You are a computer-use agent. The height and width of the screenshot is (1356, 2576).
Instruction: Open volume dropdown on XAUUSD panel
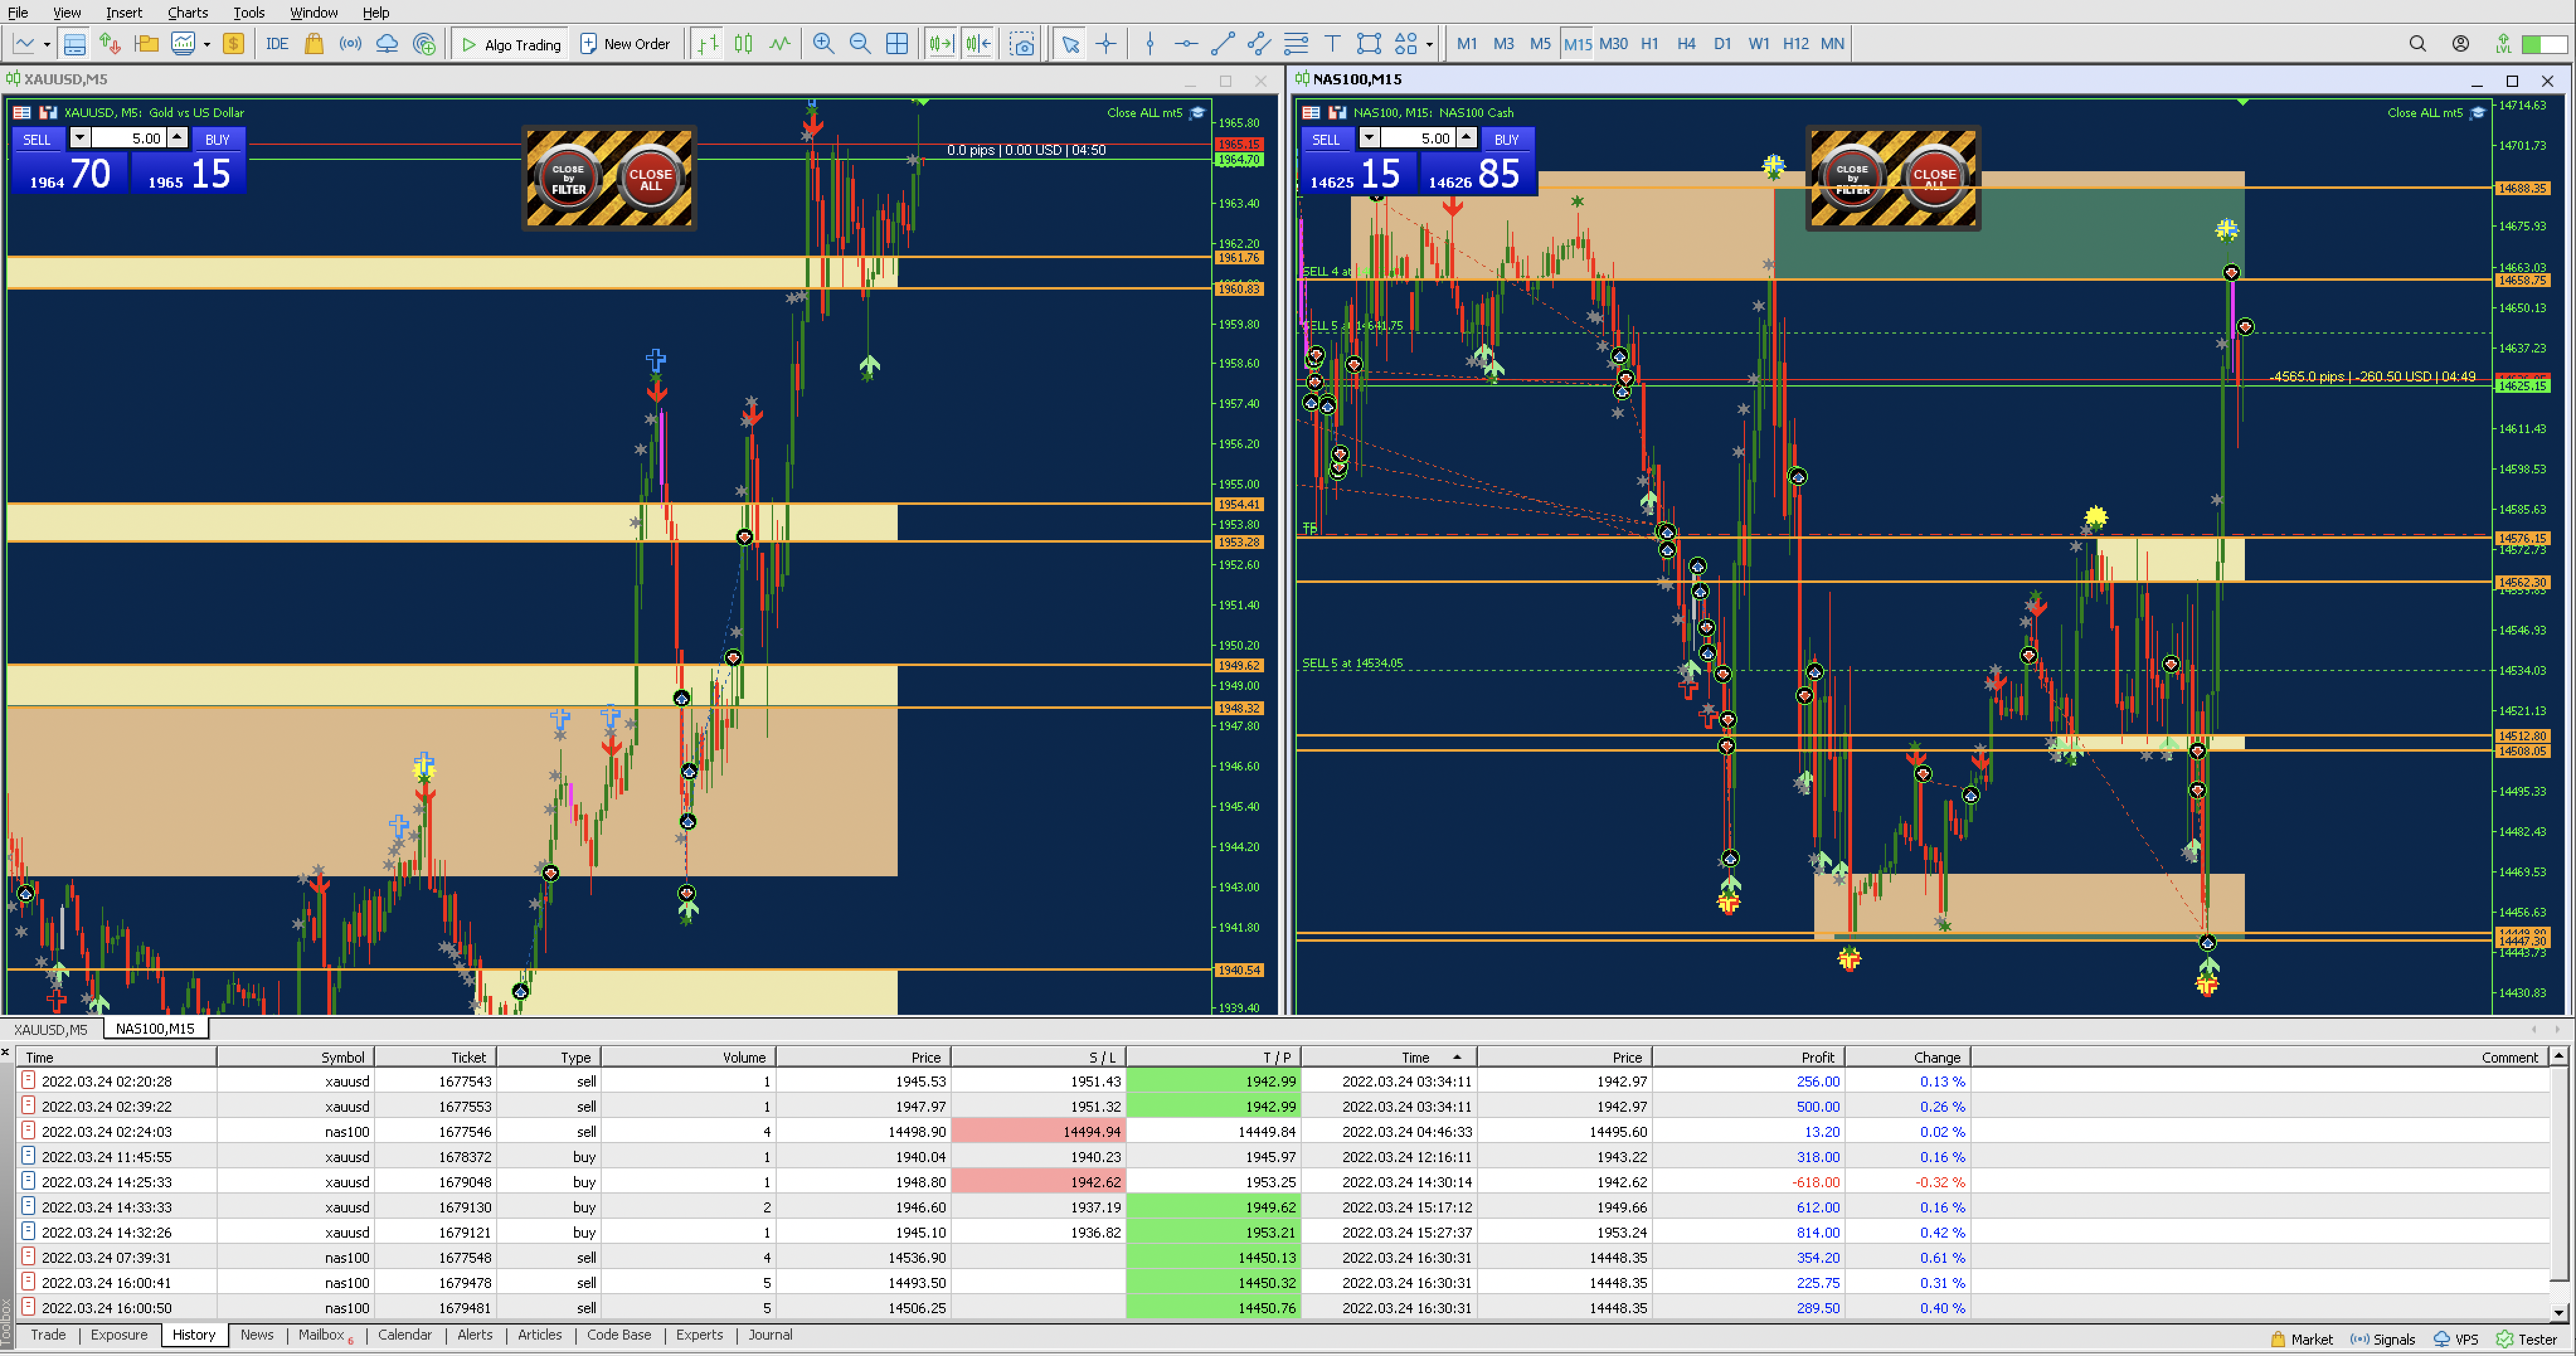point(80,138)
